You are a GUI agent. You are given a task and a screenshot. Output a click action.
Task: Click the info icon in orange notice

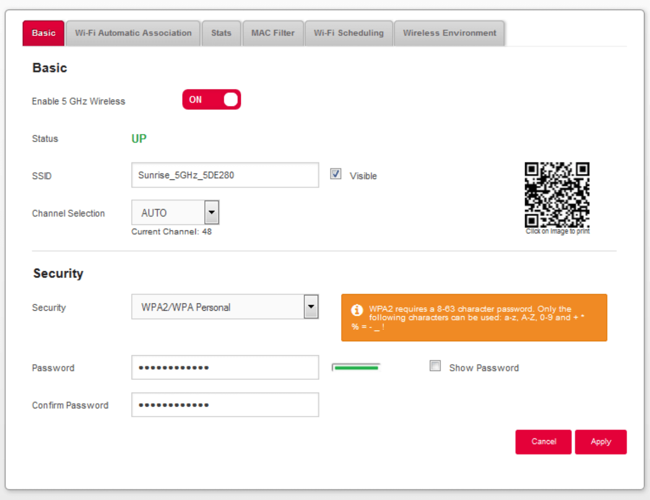(357, 310)
